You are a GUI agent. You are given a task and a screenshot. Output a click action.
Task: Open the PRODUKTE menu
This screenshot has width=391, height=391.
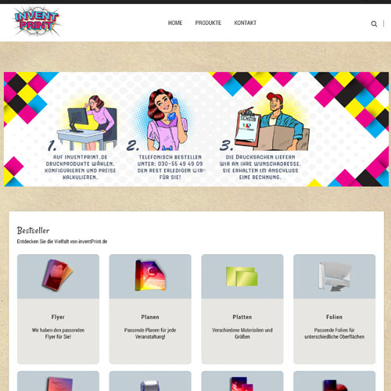(208, 23)
